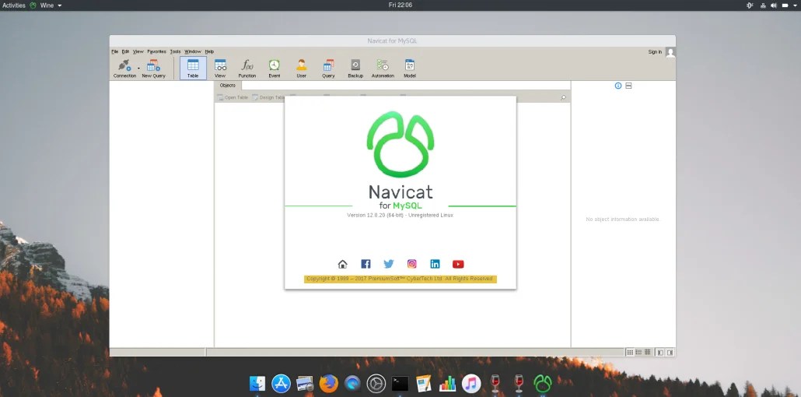Select the Objects tab

(x=228, y=86)
